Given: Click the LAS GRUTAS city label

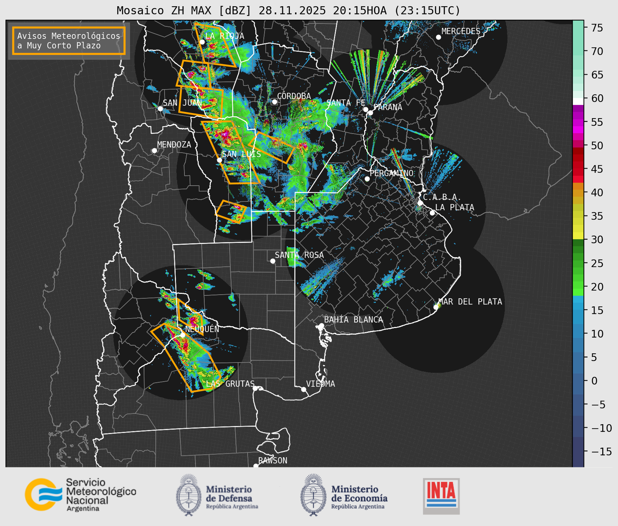Looking at the screenshot, I should (x=230, y=384).
